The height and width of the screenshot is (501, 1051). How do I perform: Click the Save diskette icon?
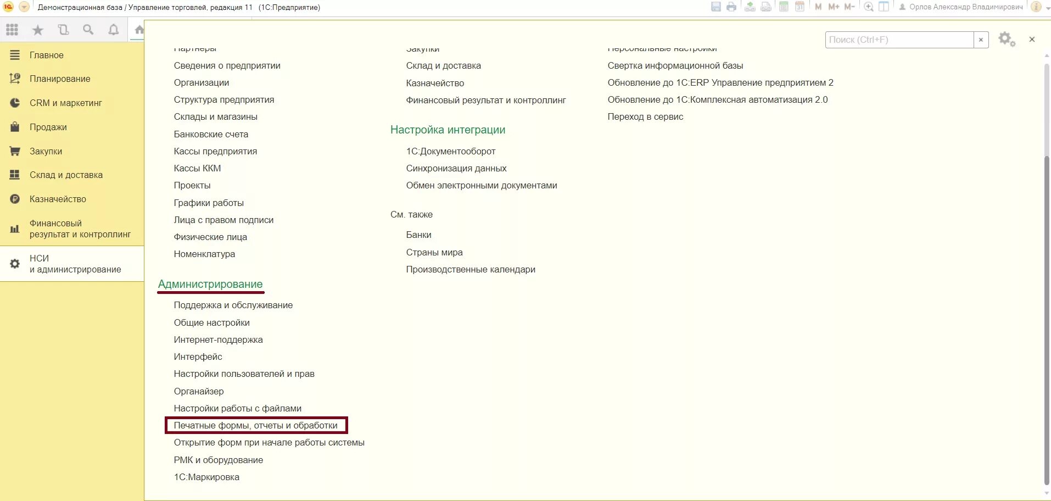[x=716, y=7]
